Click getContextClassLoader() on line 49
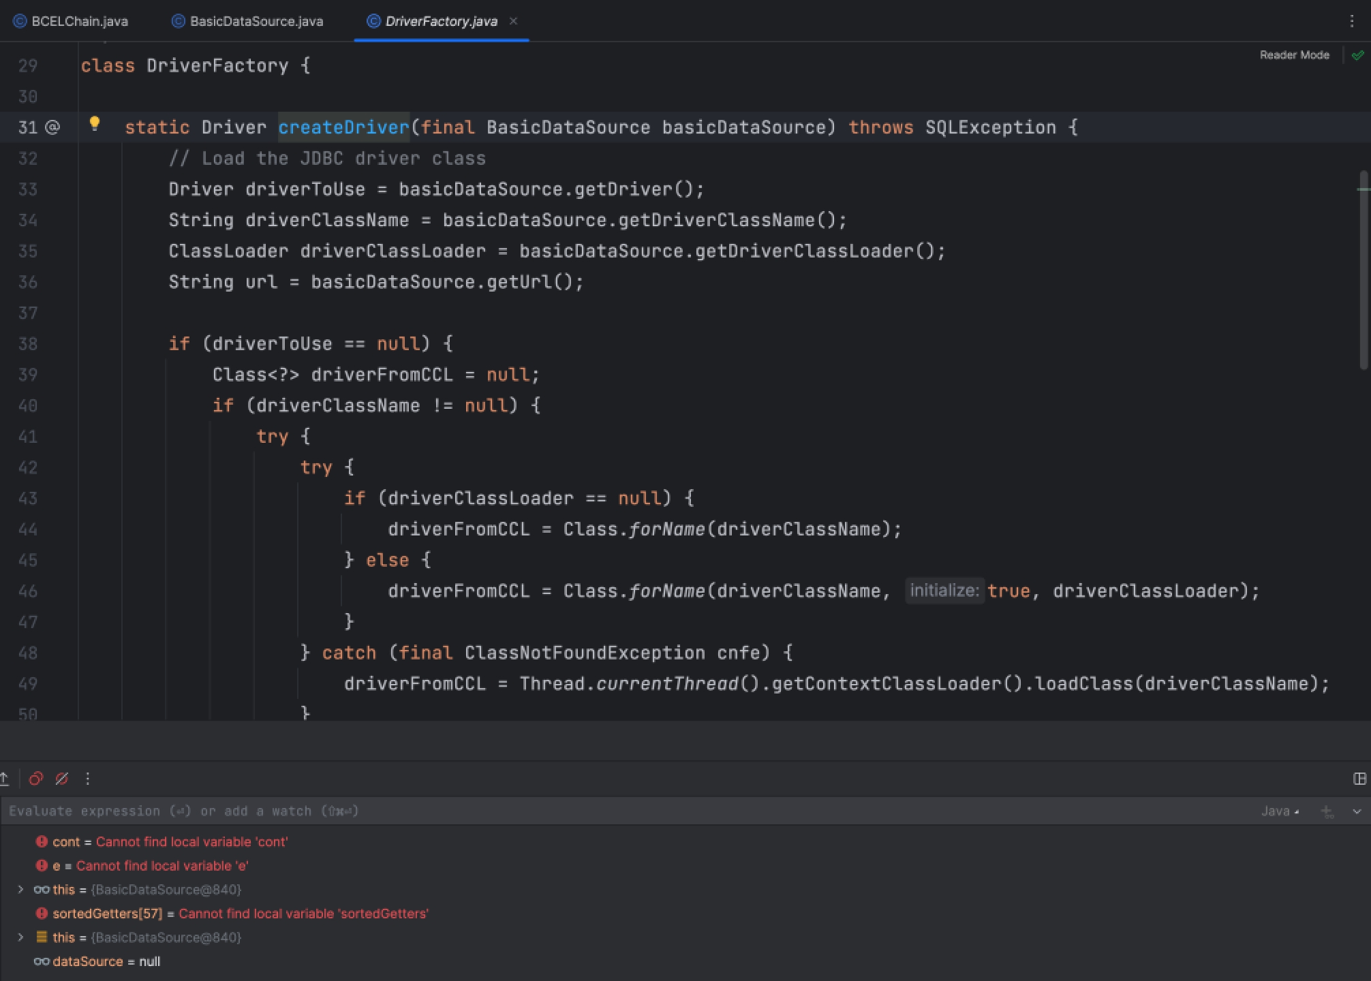The width and height of the screenshot is (1371, 981). [897, 684]
